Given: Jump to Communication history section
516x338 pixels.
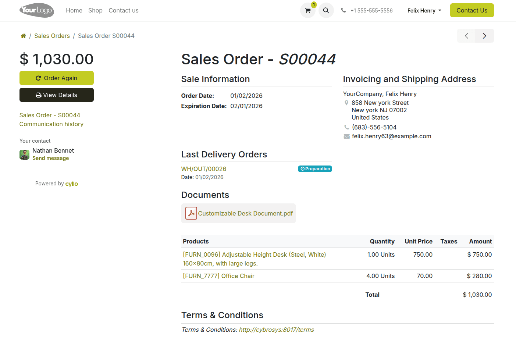Looking at the screenshot, I should click(51, 124).
